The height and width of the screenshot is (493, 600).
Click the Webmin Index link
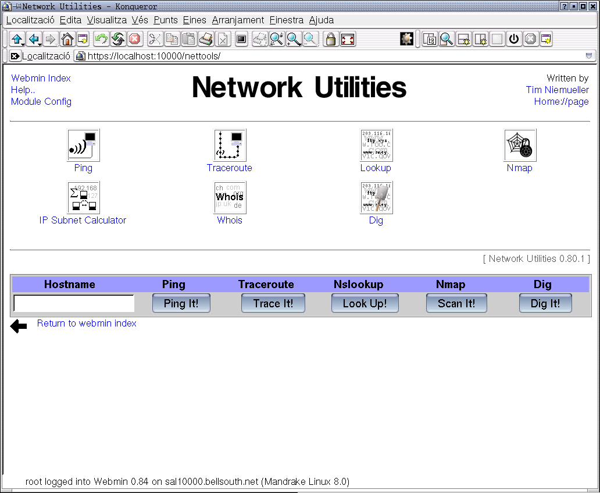[x=41, y=78]
